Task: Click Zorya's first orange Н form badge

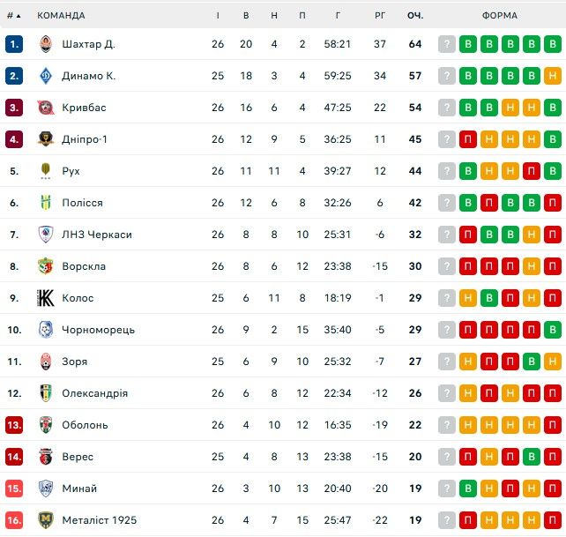Action: pos(468,362)
